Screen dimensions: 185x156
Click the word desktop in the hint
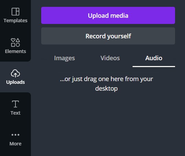tap(106, 89)
